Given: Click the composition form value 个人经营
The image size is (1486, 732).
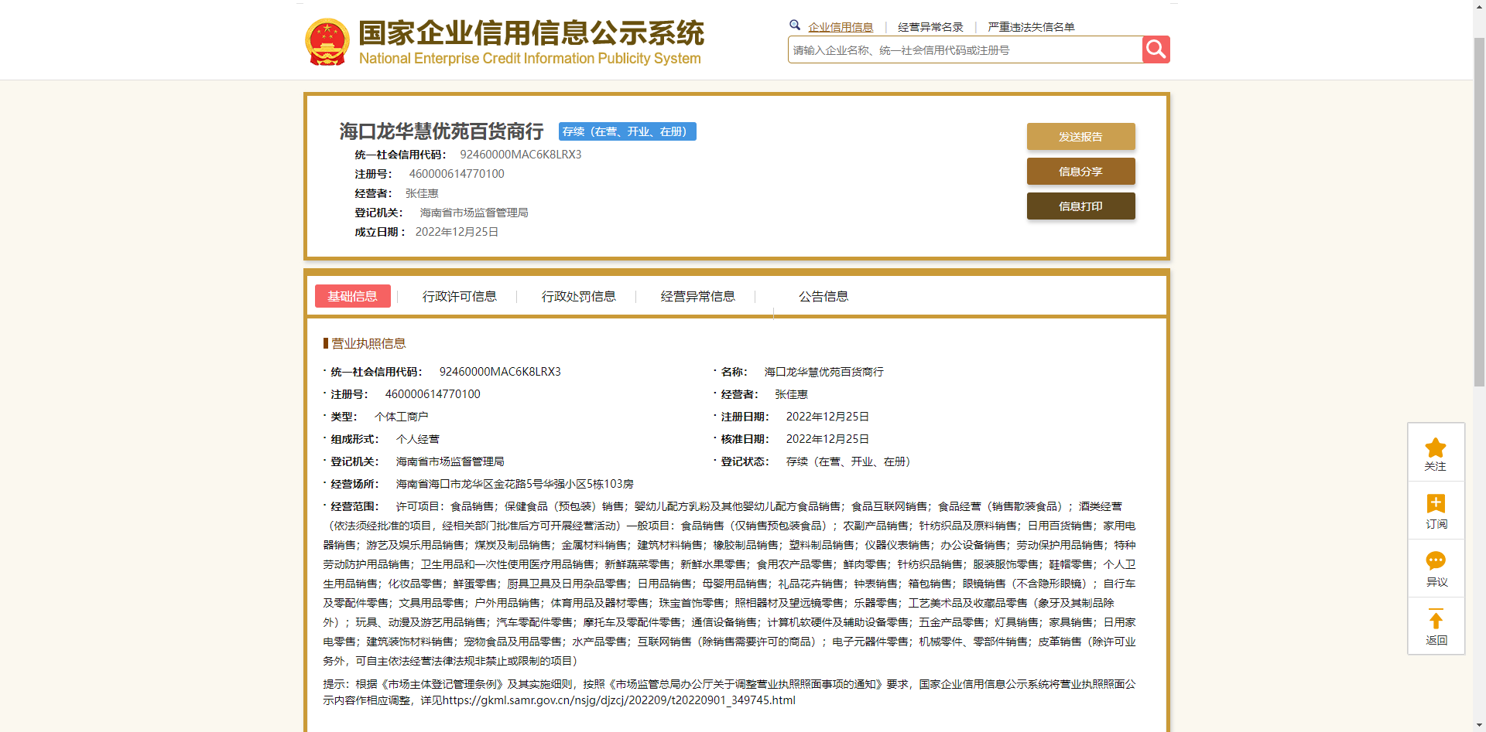Looking at the screenshot, I should point(417,439).
